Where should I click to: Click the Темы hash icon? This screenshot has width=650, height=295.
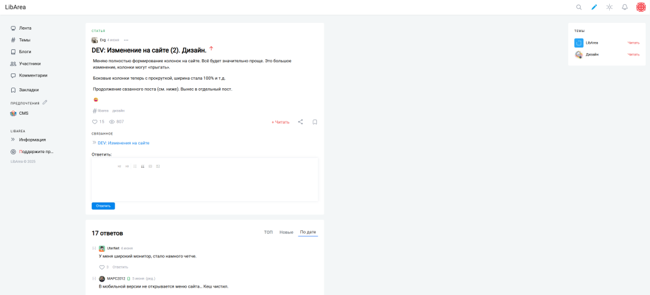pyautogui.click(x=13, y=40)
